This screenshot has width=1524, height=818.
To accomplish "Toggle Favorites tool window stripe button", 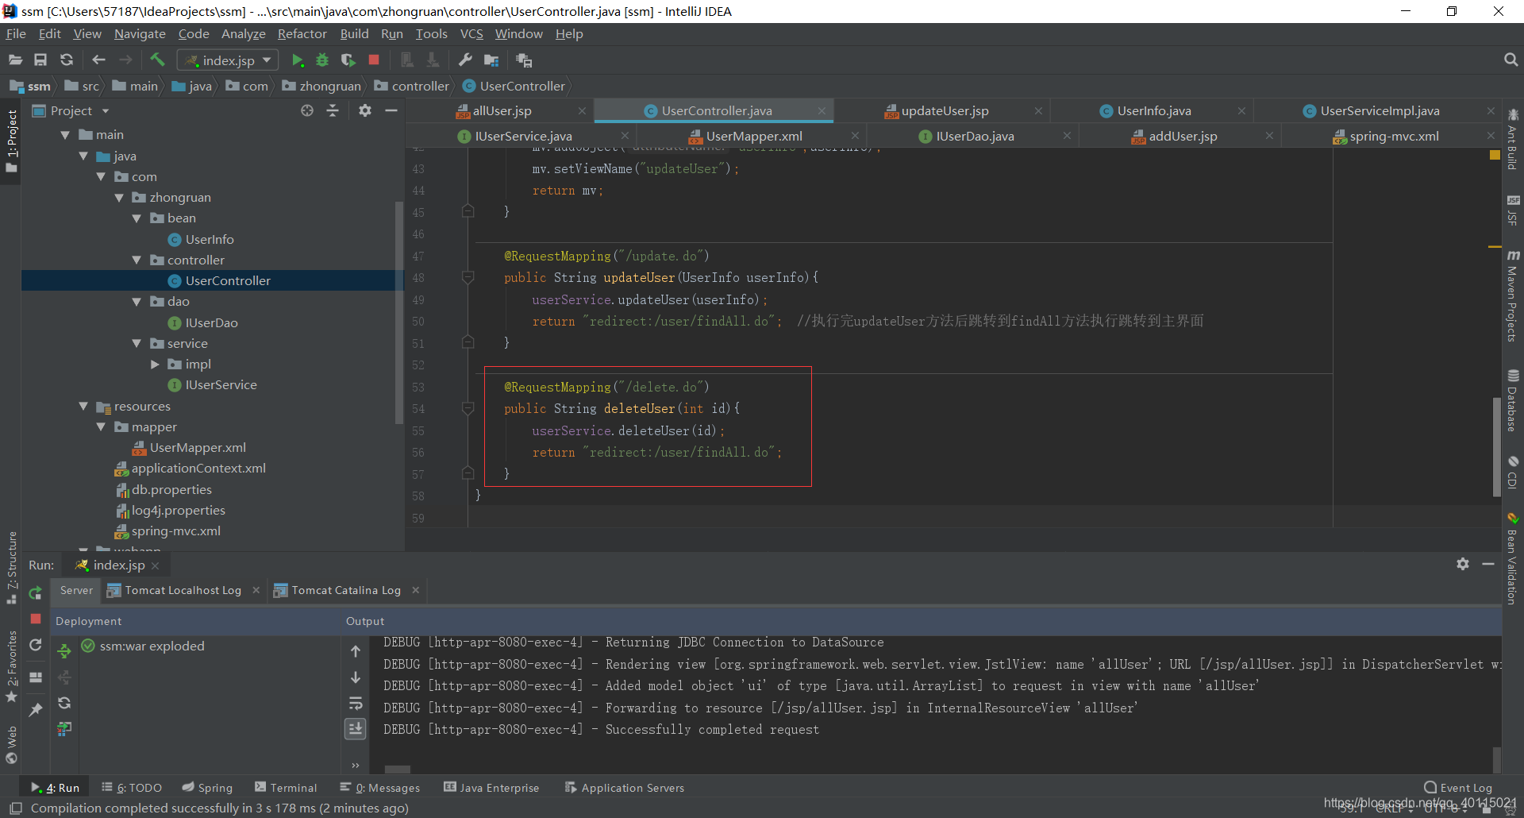I will pyautogui.click(x=11, y=667).
